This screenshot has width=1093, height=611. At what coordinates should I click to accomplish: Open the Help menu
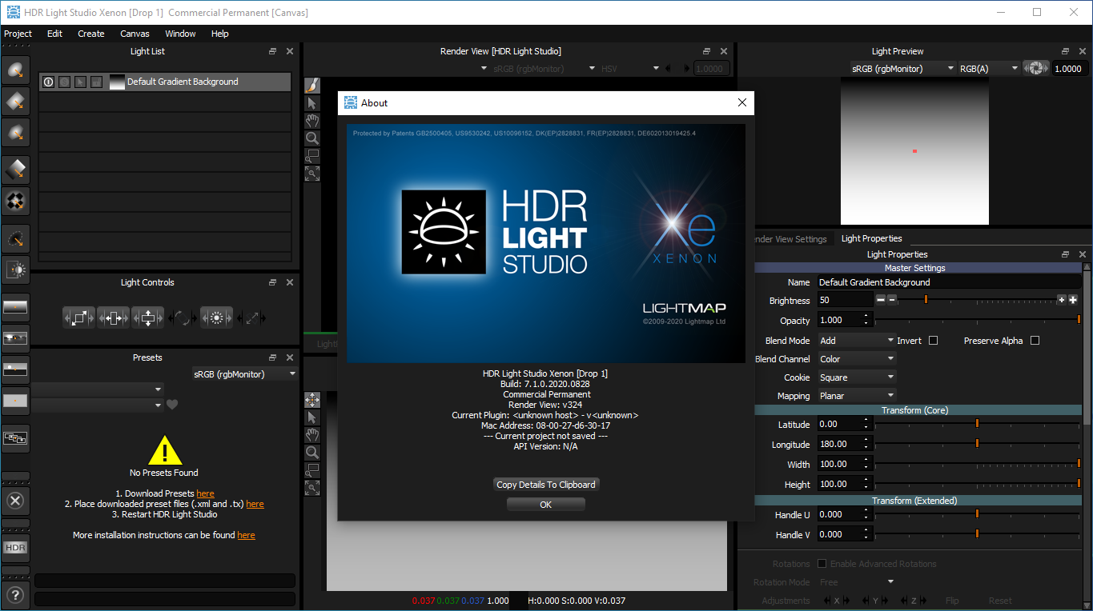219,34
